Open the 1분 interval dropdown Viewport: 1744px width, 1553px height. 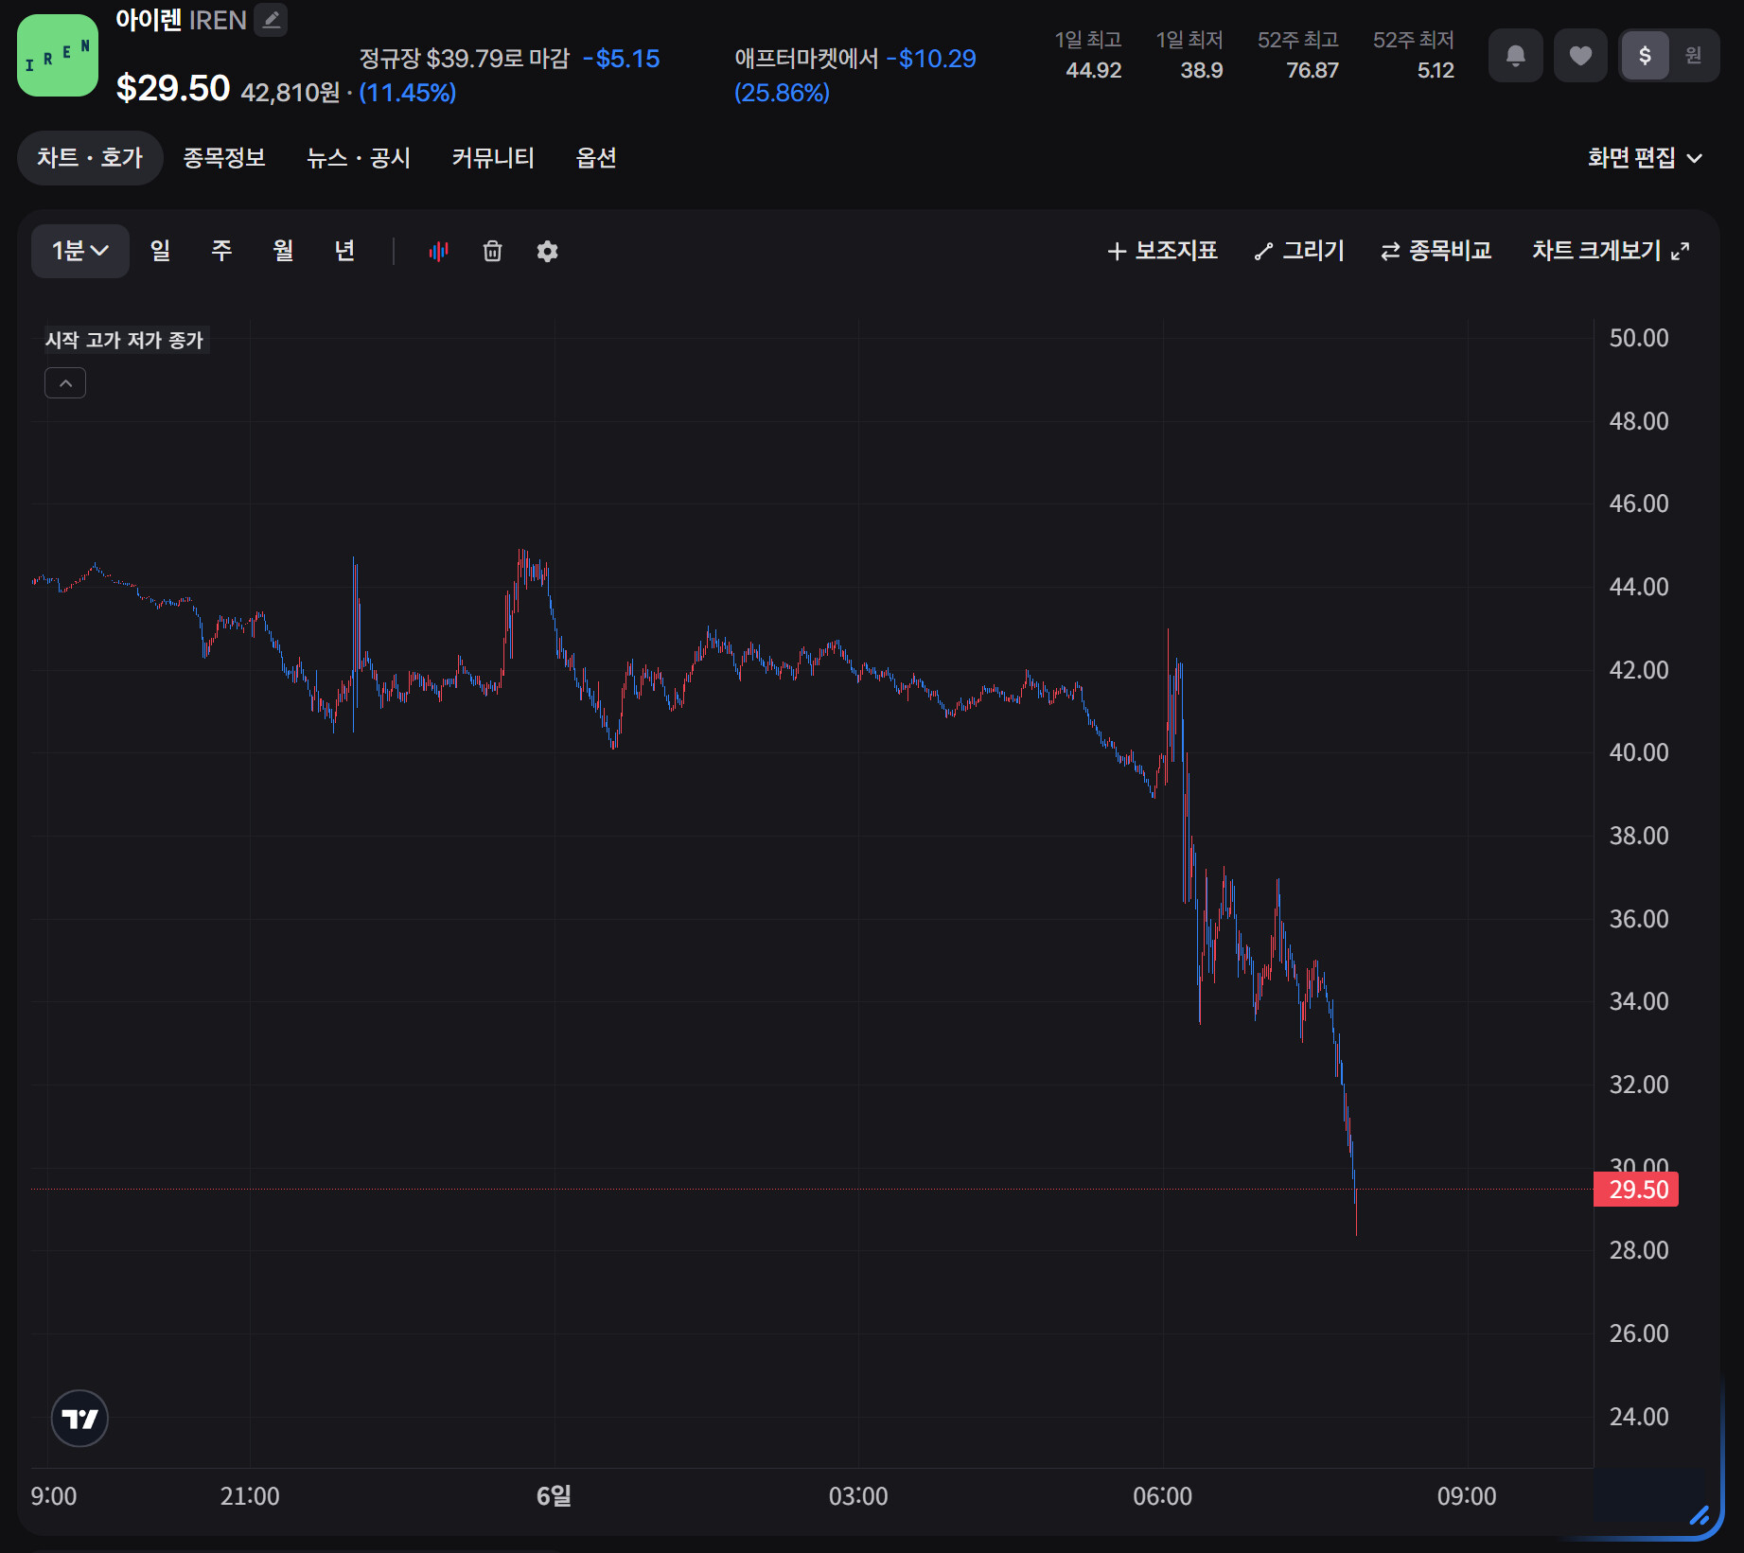click(x=80, y=251)
